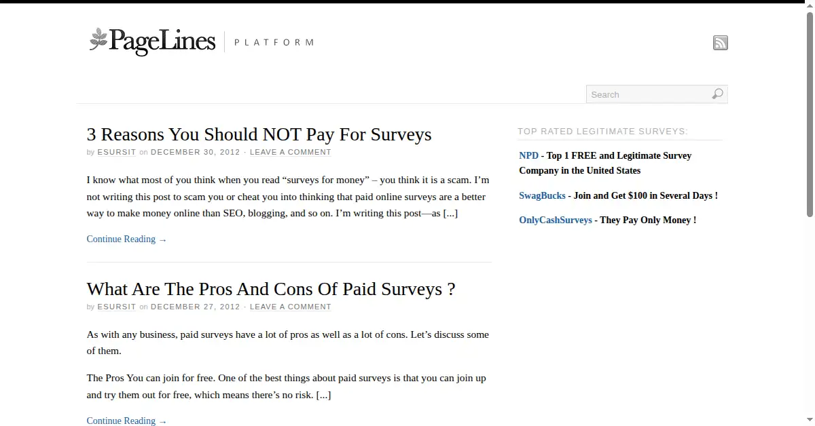Image resolution: width=815 pixels, height=426 pixels.
Task: Click 'They Pay Only Money !' text
Action: [x=648, y=220]
